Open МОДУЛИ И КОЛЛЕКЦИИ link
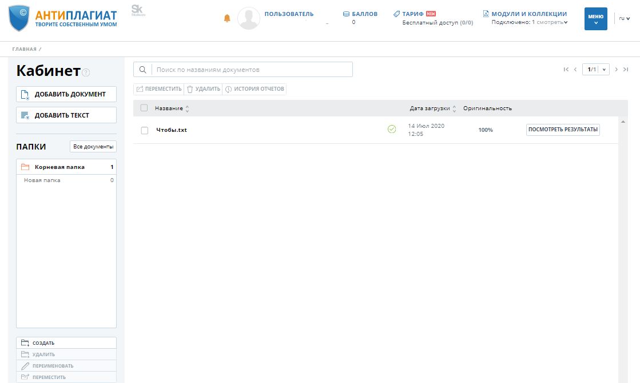This screenshot has height=383, width=640. (x=529, y=14)
